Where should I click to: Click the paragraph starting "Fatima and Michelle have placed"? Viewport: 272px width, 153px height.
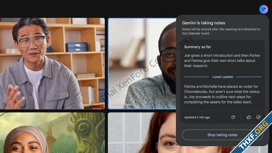click(x=222, y=94)
